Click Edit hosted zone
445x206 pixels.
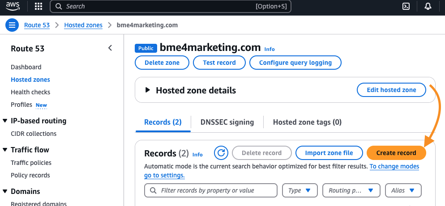tap(391, 90)
